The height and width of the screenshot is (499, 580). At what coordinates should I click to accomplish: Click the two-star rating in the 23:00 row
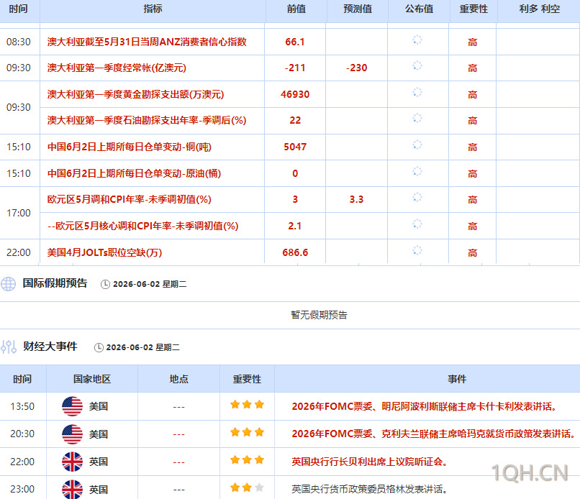pos(247,487)
